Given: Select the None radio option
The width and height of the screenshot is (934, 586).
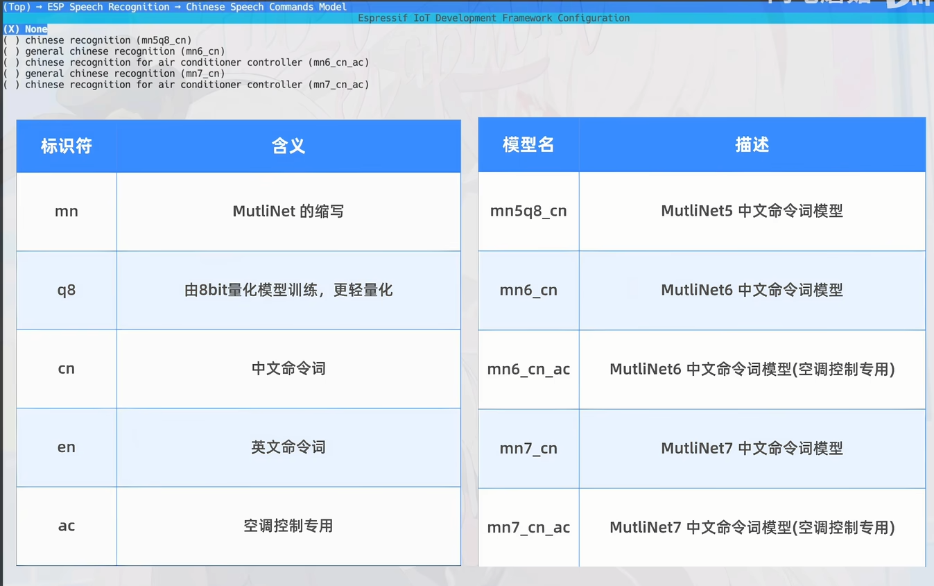Looking at the screenshot, I should tap(26, 29).
